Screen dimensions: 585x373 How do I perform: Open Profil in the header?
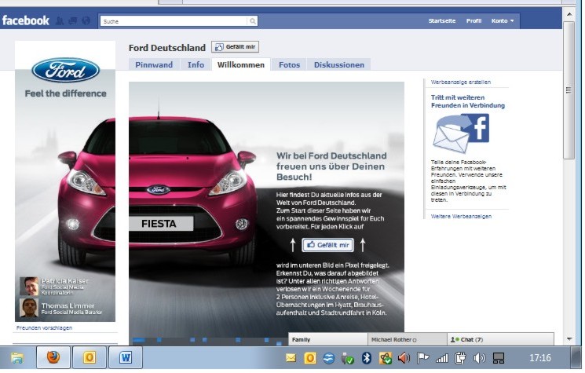tap(473, 21)
